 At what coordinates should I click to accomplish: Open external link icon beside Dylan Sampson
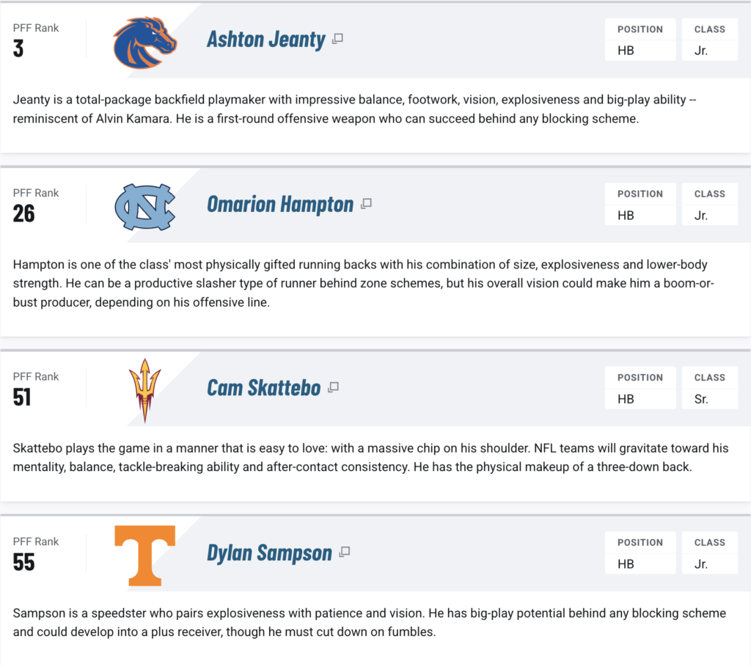coord(345,552)
